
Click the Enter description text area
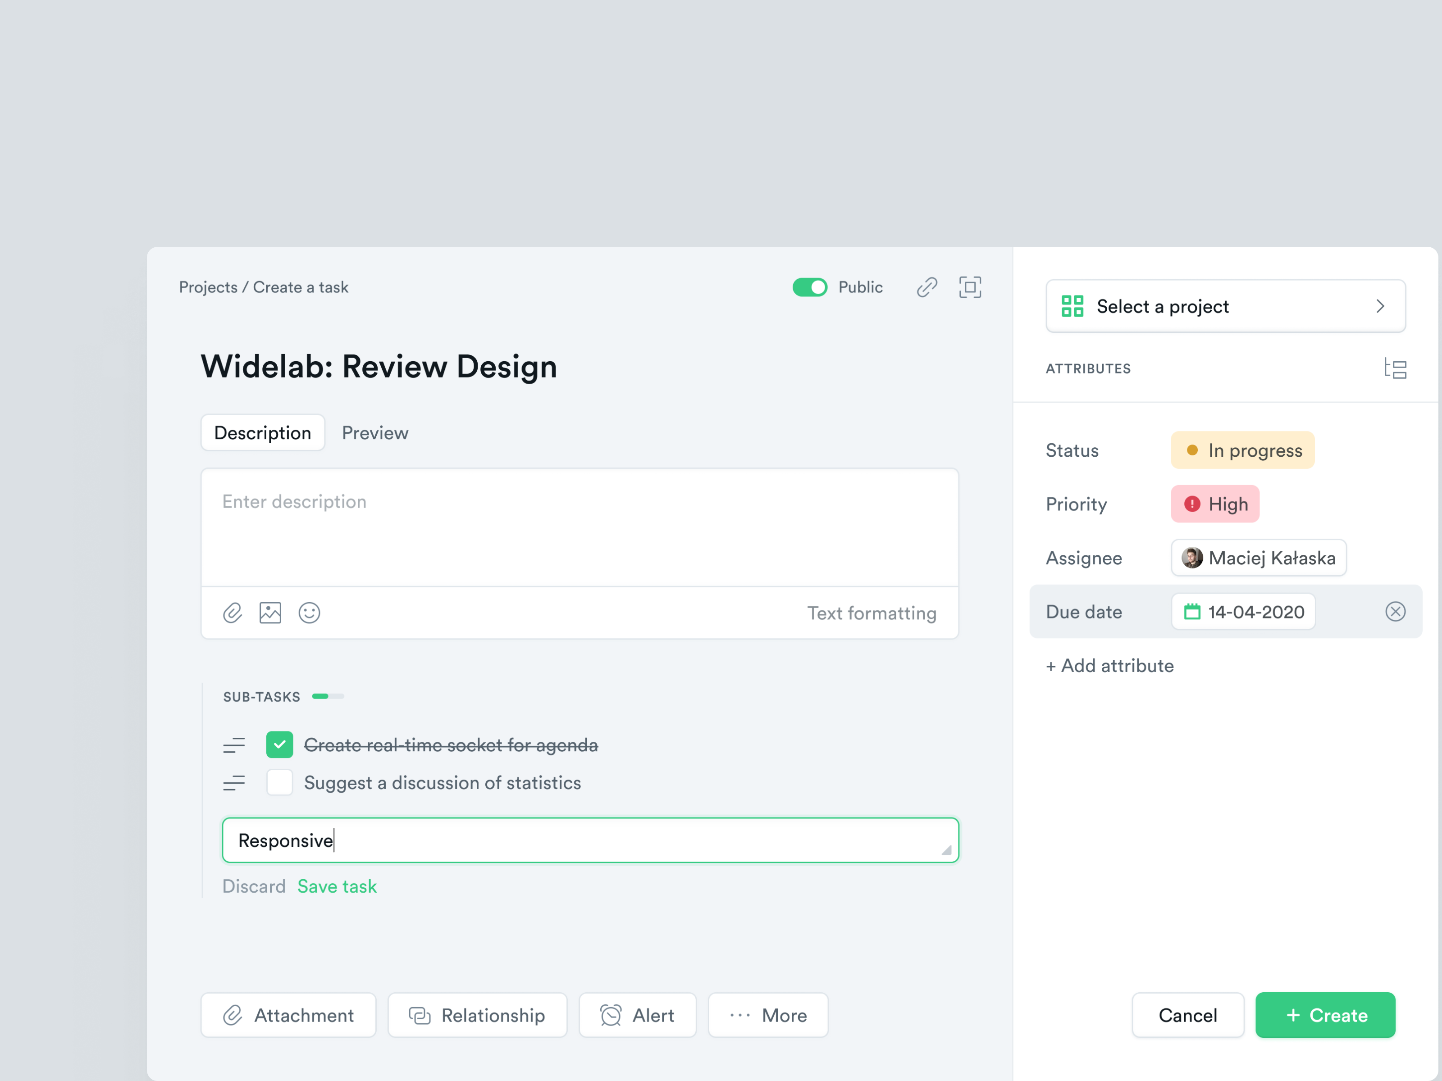(579, 527)
